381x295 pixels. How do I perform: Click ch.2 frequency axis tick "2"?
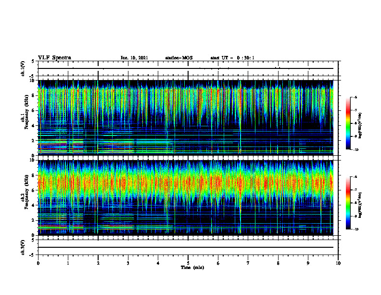(x=34, y=220)
